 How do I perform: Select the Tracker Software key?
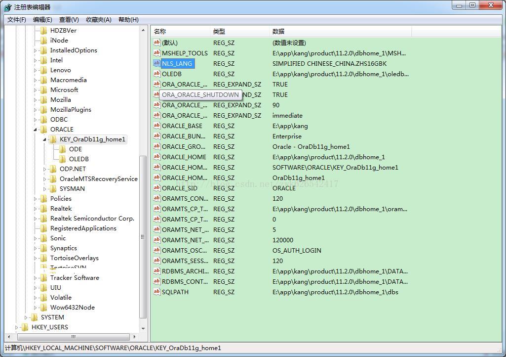(x=75, y=278)
